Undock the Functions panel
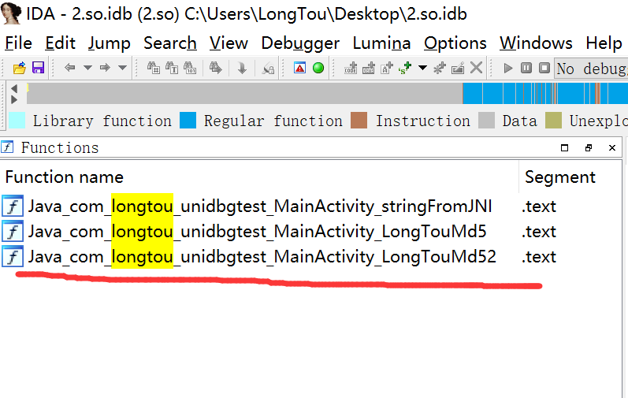 pyautogui.click(x=589, y=147)
